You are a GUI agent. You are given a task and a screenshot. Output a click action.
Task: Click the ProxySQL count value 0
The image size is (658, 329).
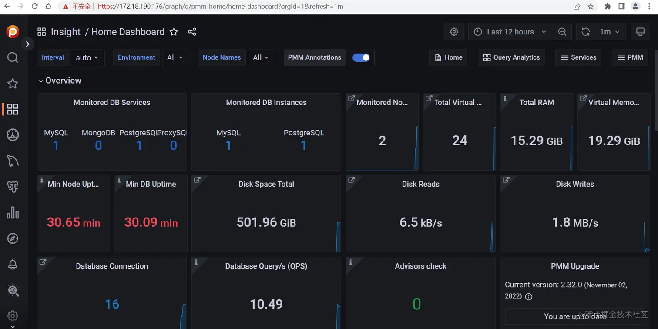173,145
